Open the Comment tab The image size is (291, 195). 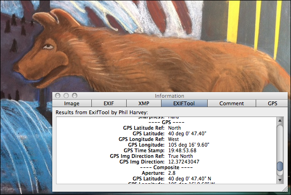231,103
